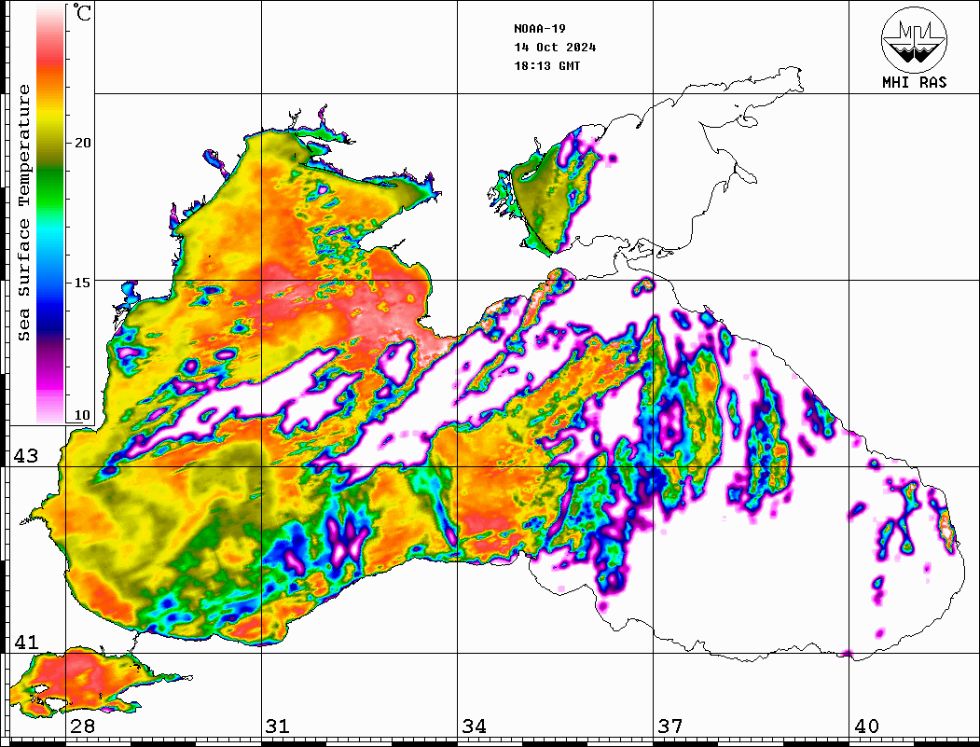This screenshot has width=980, height=747.
Task: Click the '20' value on temperature scale
Action: (82, 143)
